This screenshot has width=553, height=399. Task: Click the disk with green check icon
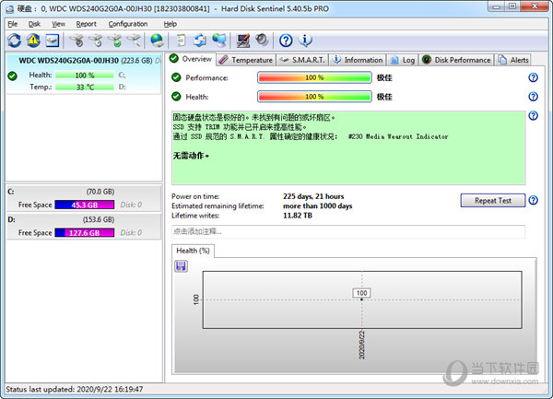pos(115,41)
